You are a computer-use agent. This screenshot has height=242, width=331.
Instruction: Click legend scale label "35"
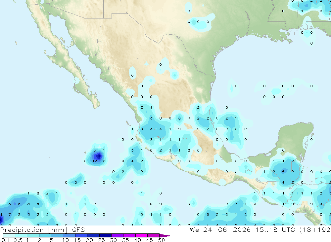[x=125, y=240]
